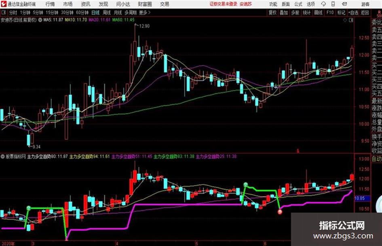Open the 财富圈 menu
Viewport: 382px width, 246px height.
tap(145, 4)
